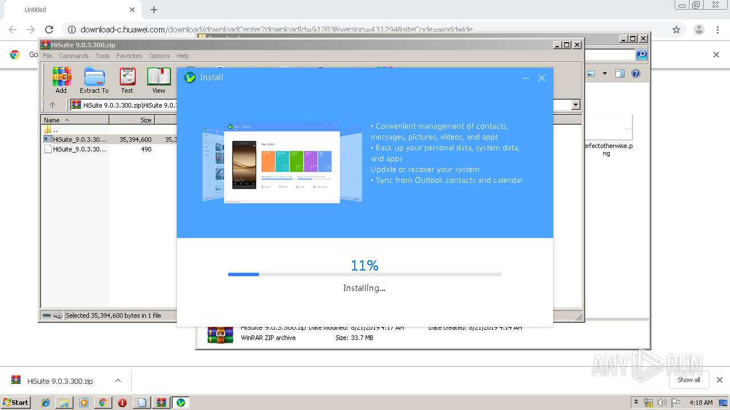The height and width of the screenshot is (410, 730).
Task: Click the Explorer search magnifier button
Action: tap(642, 55)
